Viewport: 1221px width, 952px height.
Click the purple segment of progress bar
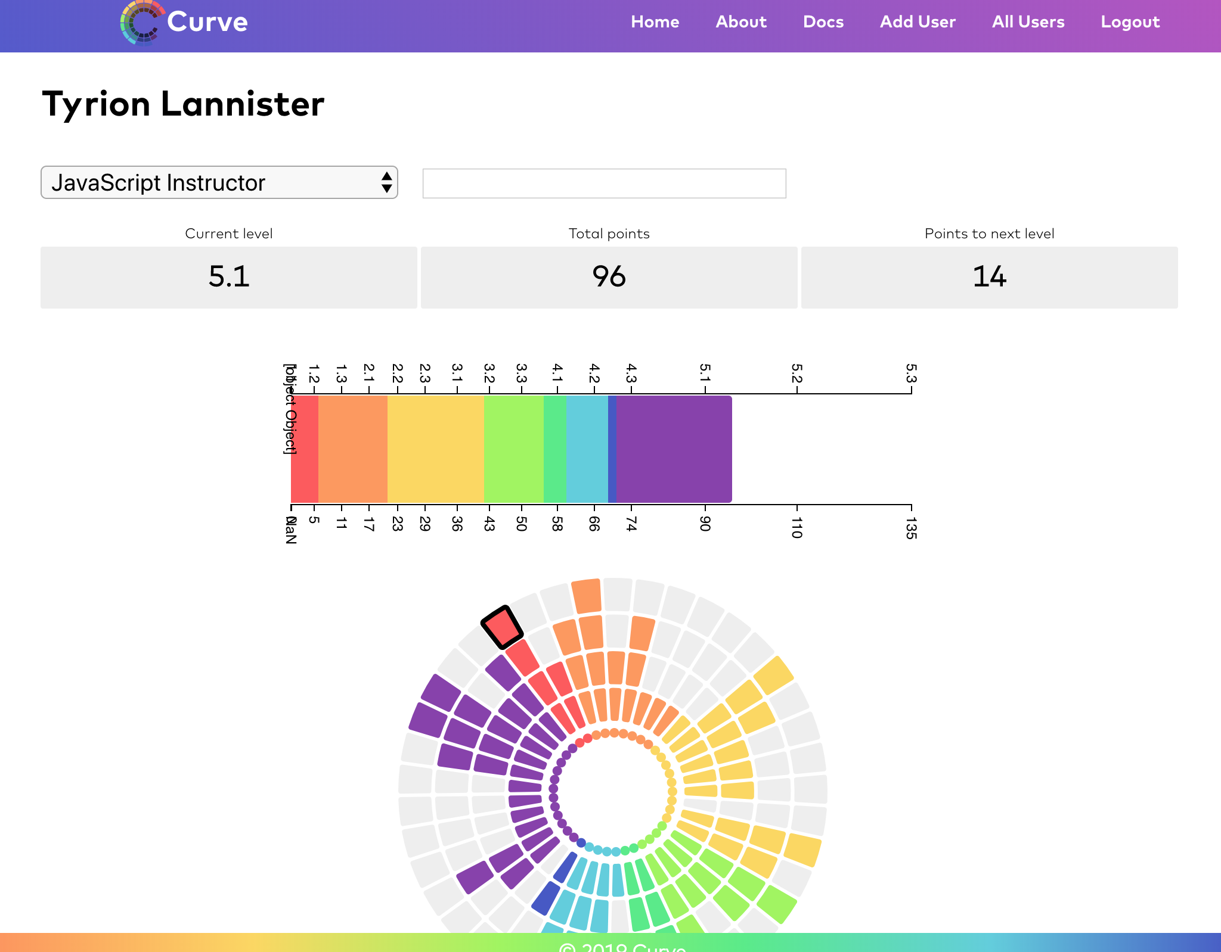[x=674, y=449]
